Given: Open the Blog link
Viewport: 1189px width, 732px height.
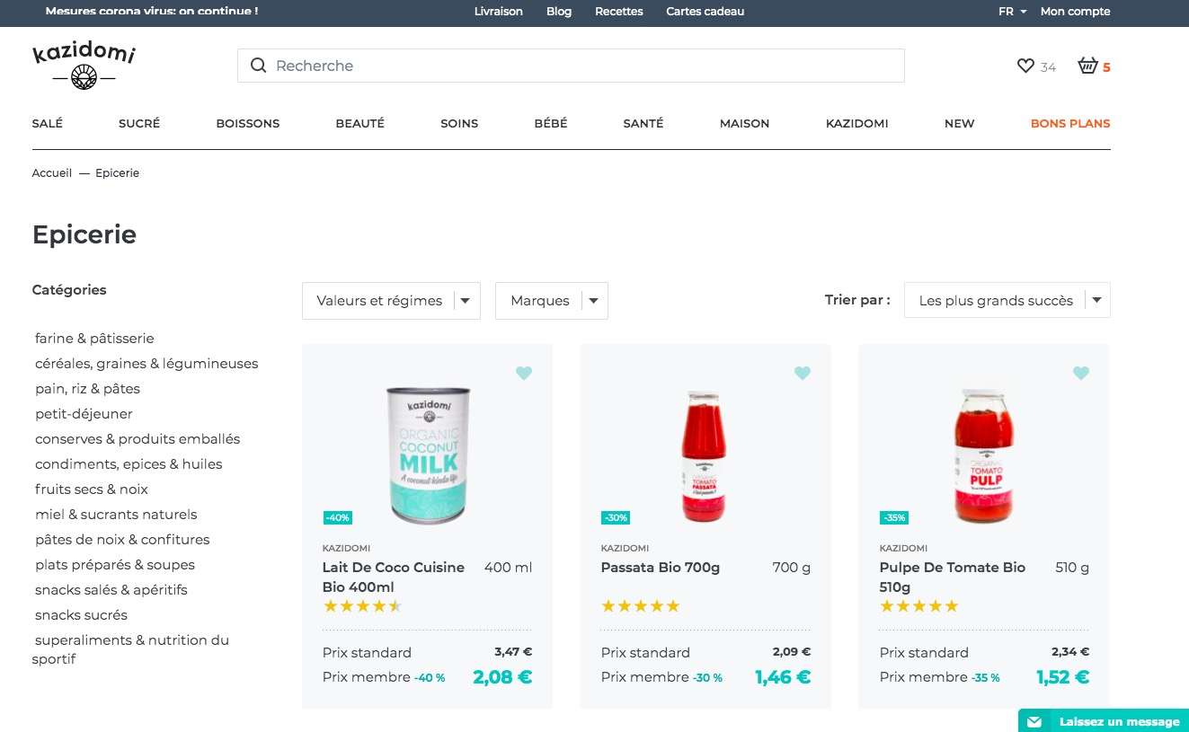Looking at the screenshot, I should coord(559,12).
